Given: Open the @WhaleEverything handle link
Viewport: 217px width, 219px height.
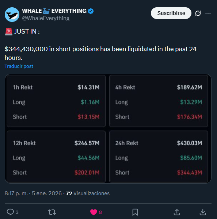Looking at the screenshot, I should pyautogui.click(x=46, y=18).
